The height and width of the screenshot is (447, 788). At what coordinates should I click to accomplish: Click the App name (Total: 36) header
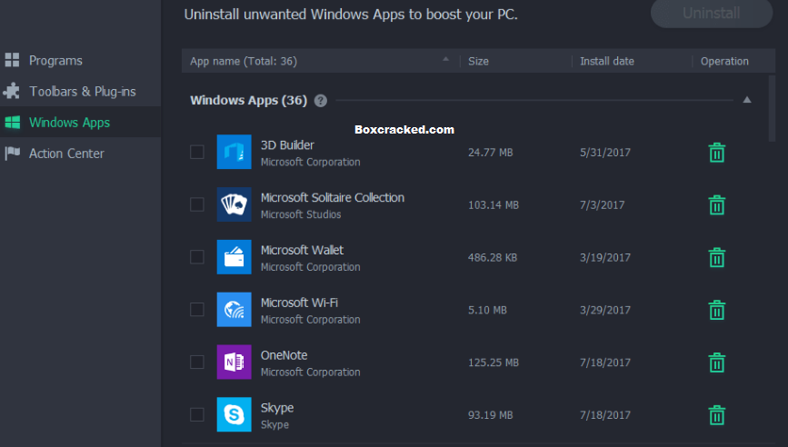point(244,61)
